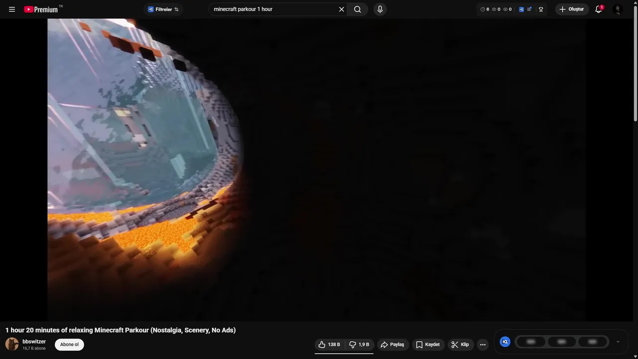638x359 pixels.
Task: Open notifications bell
Action: pyautogui.click(x=599, y=9)
